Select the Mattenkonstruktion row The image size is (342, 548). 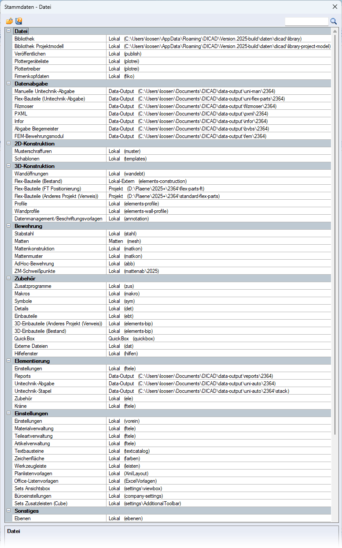coord(172,249)
